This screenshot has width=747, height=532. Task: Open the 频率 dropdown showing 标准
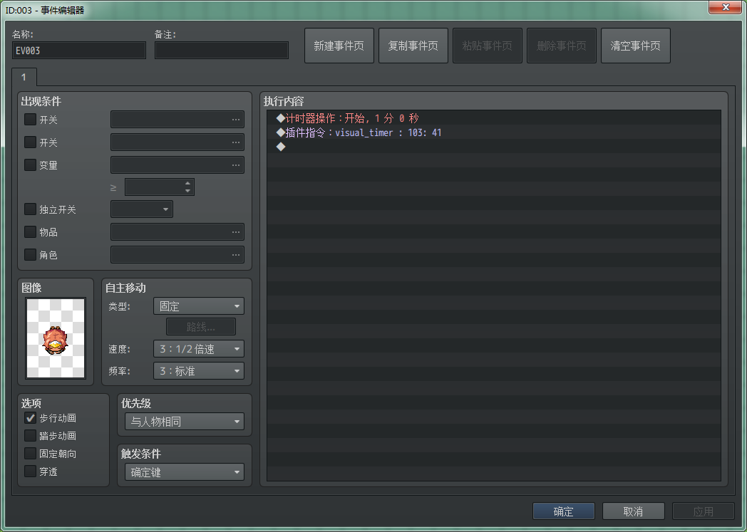tap(199, 370)
